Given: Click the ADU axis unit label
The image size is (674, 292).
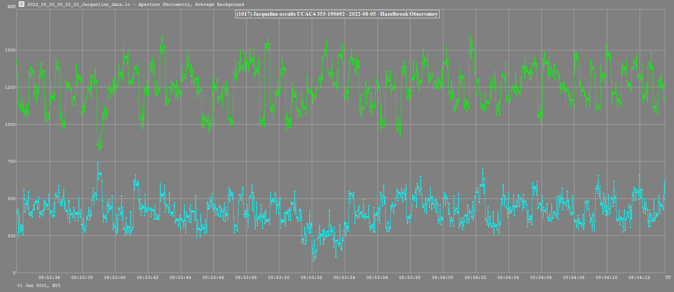Looking at the screenshot, I should coord(12,7).
